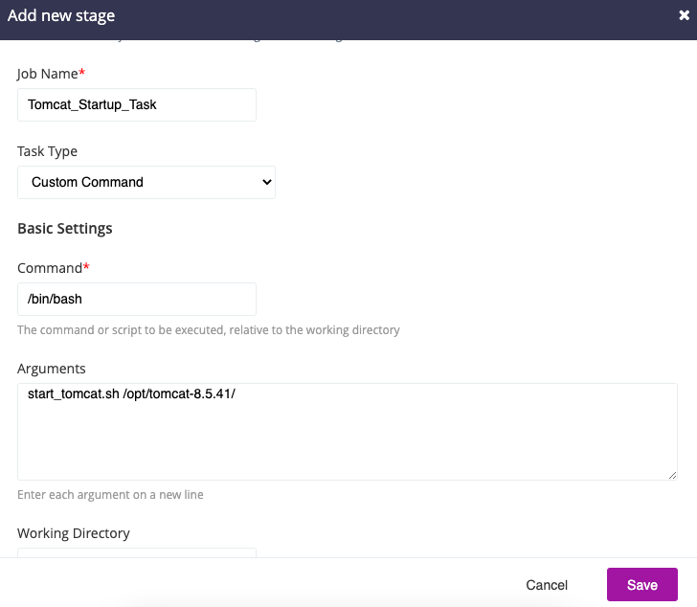
Task: Grab the Arguments textarea resize handle
Action: pyautogui.click(x=673, y=475)
